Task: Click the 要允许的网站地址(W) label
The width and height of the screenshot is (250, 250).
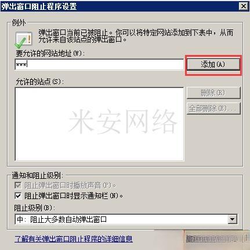Action: (50, 53)
